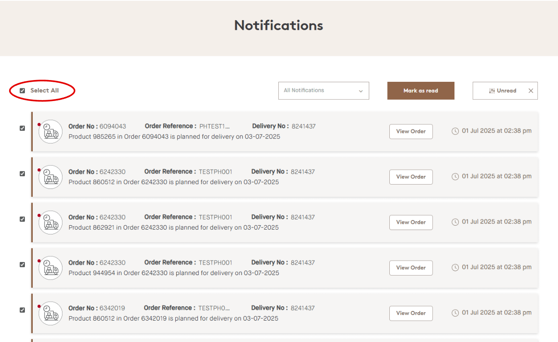Uncheck notification for product 860512 in order 6242330
Viewport: 558px width, 342px height.
[x=22, y=174]
